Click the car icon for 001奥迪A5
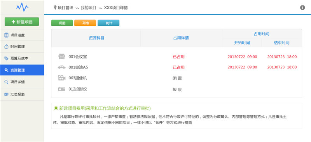Viewport: 311px width, 142px height. (x=62, y=67)
